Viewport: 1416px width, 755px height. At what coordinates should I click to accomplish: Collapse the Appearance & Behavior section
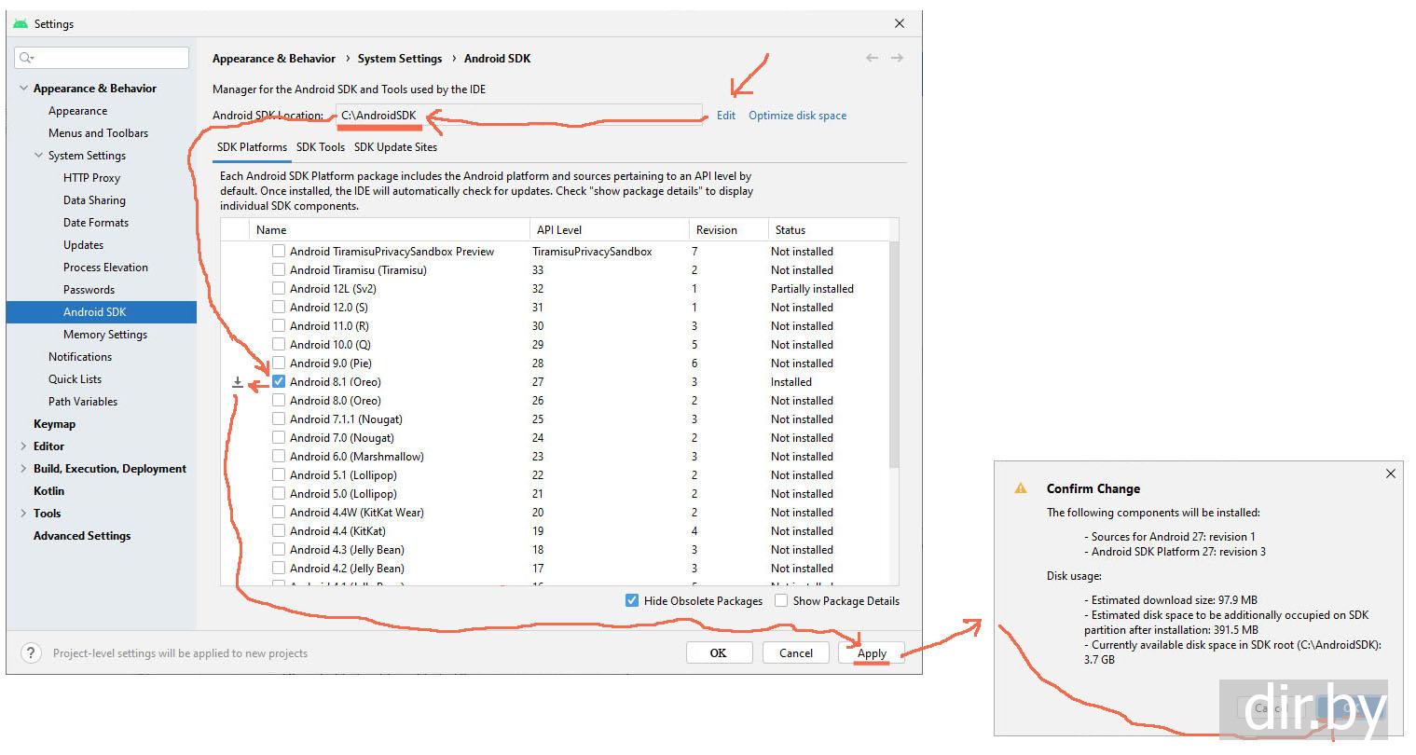pos(23,89)
